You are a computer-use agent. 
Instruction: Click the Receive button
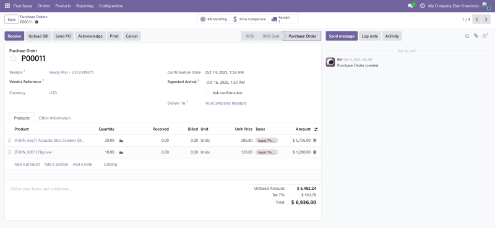click(14, 36)
